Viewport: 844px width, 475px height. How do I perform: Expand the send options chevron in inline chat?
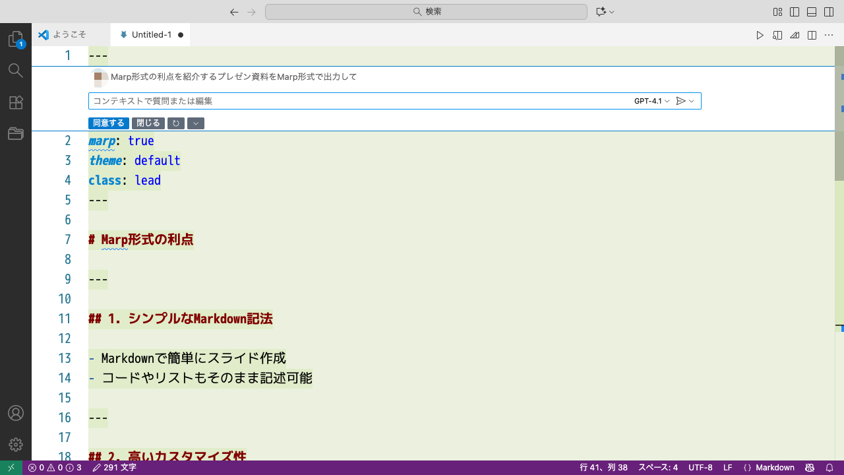pyautogui.click(x=692, y=101)
